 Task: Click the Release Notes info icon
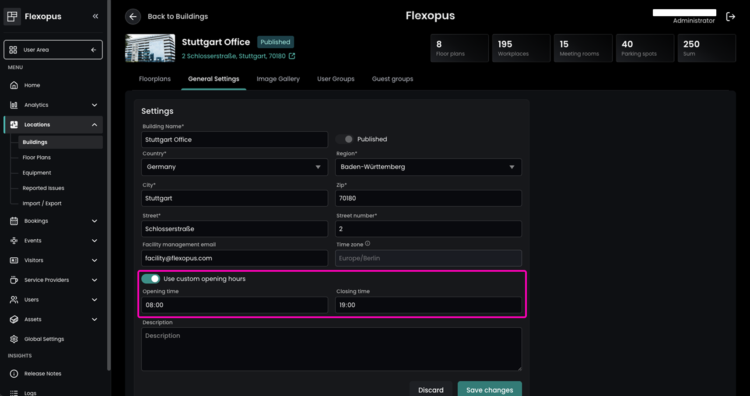(14, 374)
